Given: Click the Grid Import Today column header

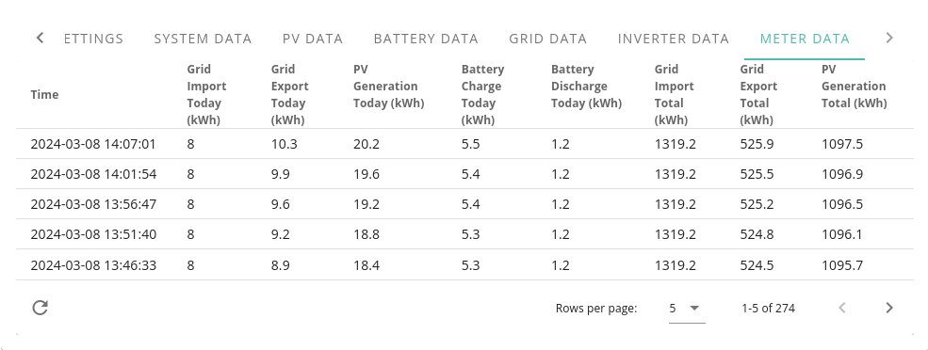Looking at the screenshot, I should [207, 95].
